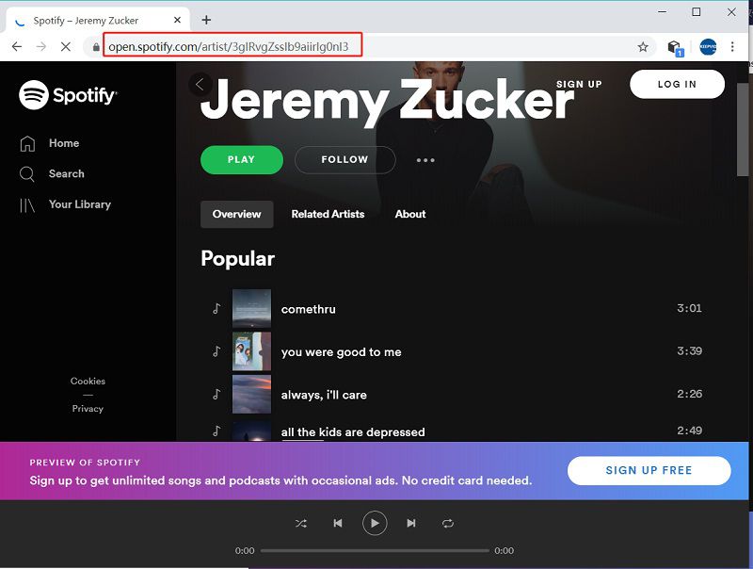Close the Spotify – Jeremy Zucker tab

click(x=177, y=20)
